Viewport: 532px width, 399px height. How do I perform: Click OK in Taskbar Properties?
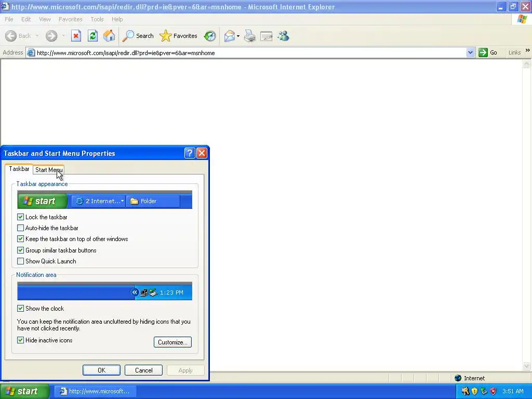101,370
